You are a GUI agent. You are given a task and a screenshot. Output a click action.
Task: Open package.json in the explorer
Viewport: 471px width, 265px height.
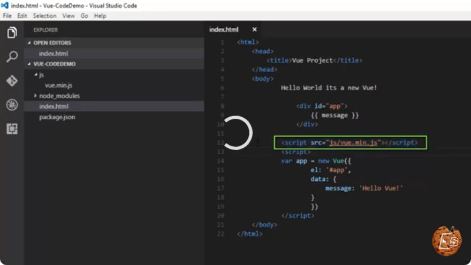click(x=57, y=117)
